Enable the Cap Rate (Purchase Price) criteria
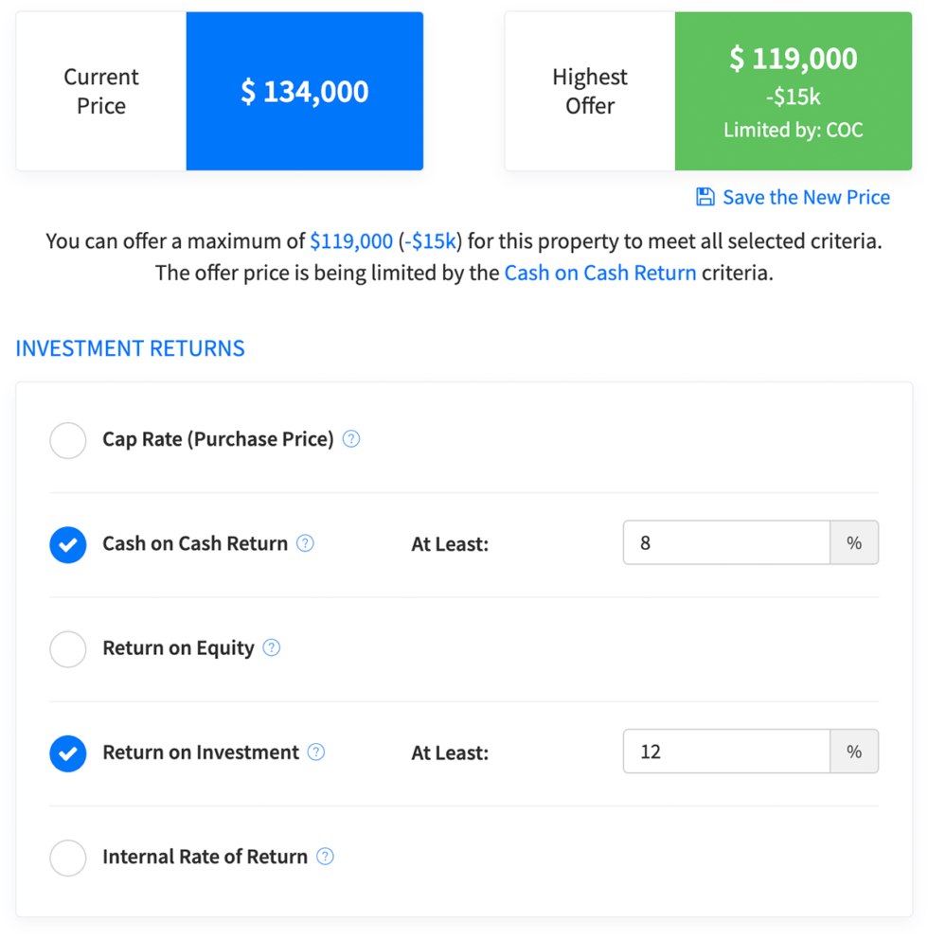The image size is (928, 938). [x=67, y=440]
